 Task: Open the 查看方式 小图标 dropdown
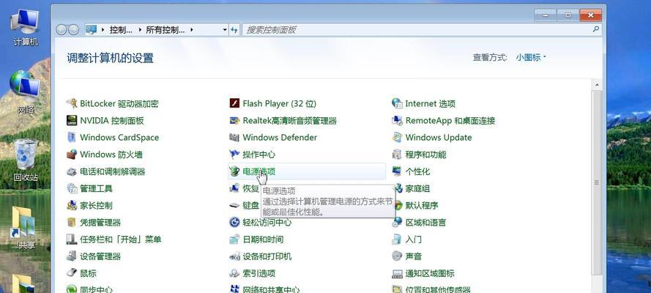pos(531,57)
